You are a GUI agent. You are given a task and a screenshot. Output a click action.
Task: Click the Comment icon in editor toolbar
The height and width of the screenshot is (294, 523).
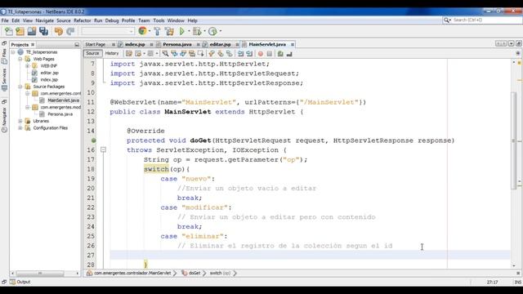tap(280, 54)
